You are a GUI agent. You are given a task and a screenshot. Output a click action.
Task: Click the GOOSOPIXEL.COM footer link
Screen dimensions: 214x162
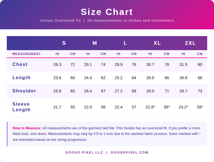point(130,152)
